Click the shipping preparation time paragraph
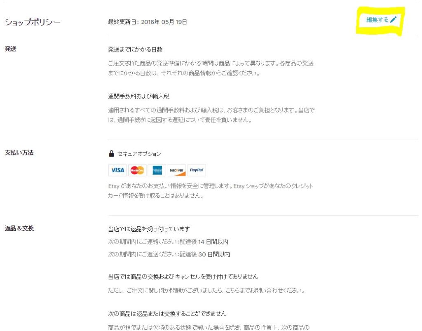This screenshot has width=422, height=331. (211, 68)
